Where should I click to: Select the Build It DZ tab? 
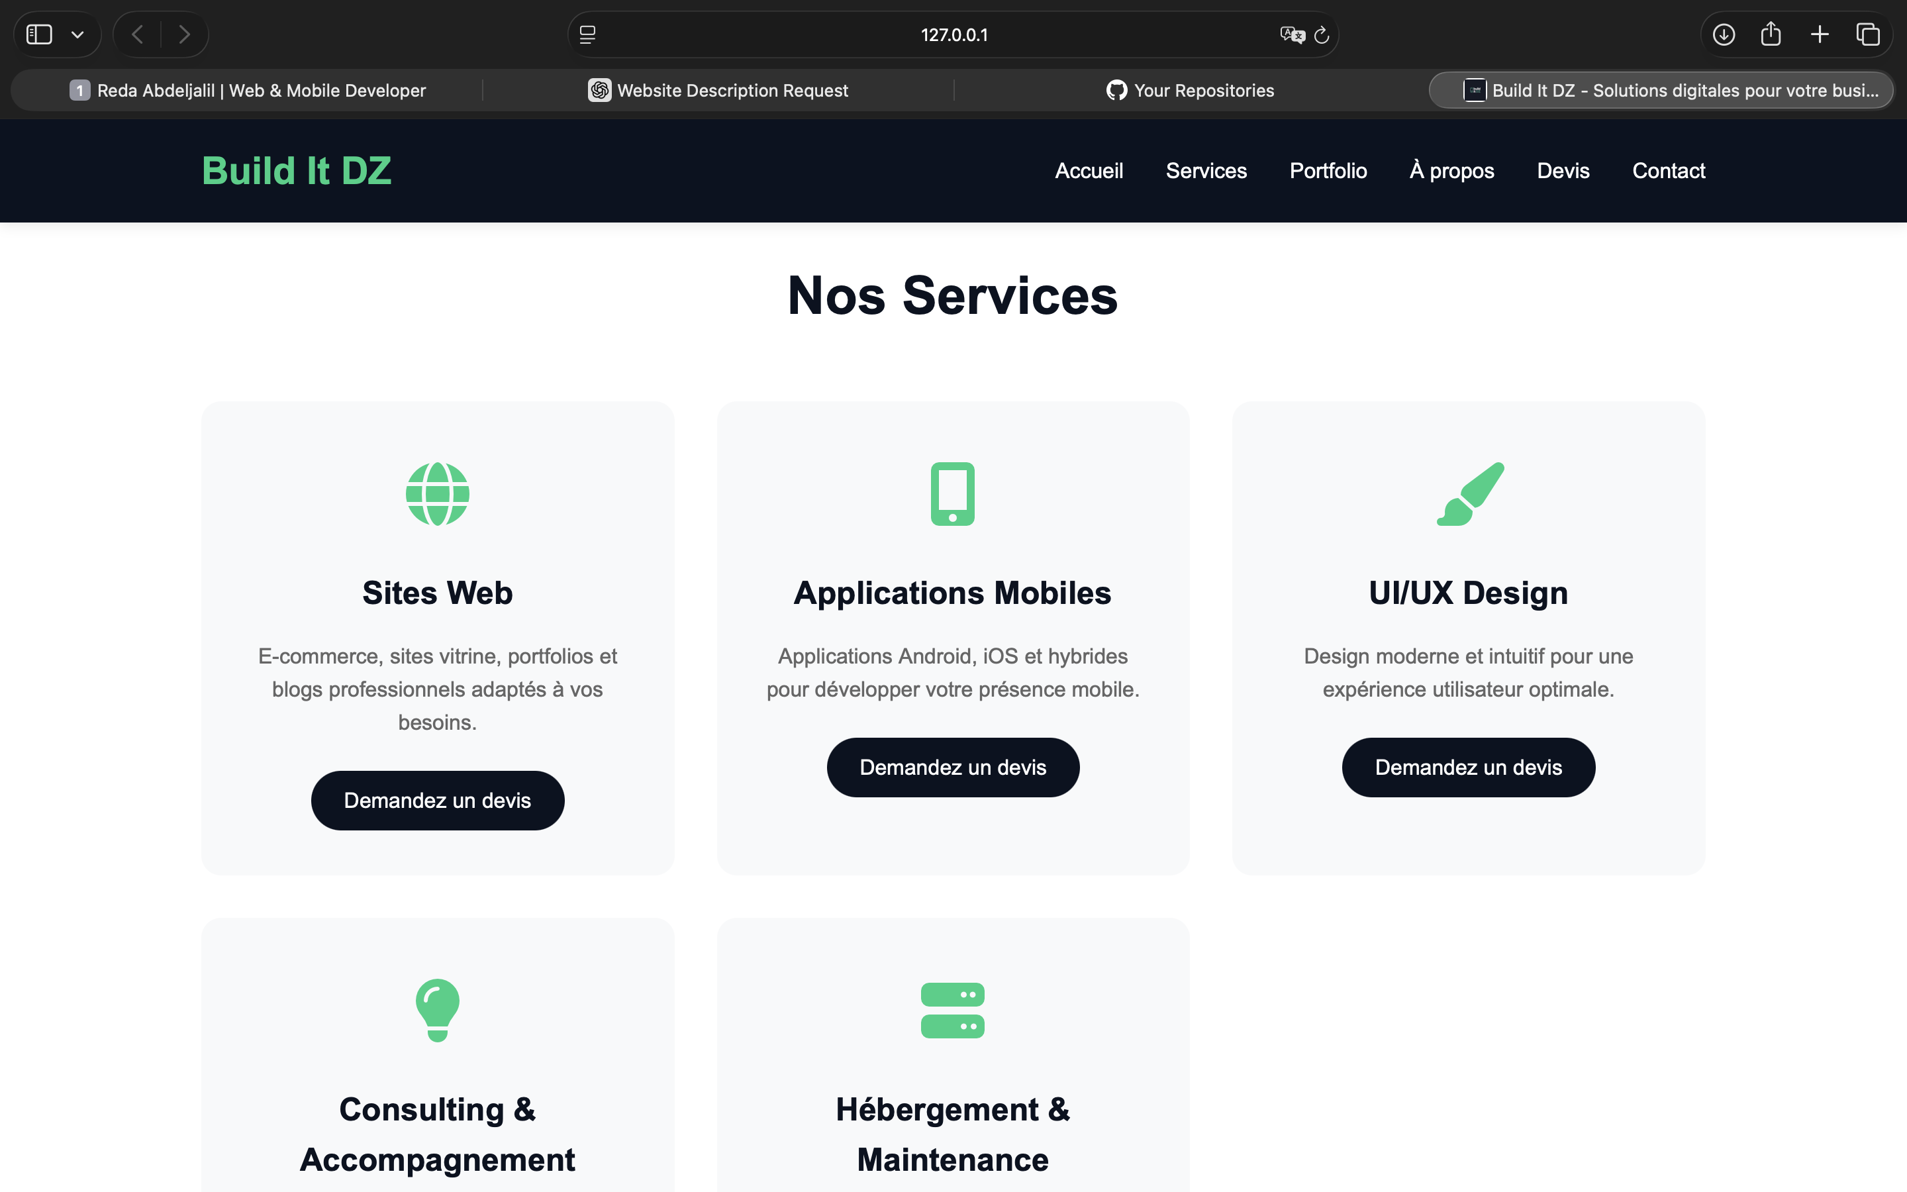point(1661,91)
